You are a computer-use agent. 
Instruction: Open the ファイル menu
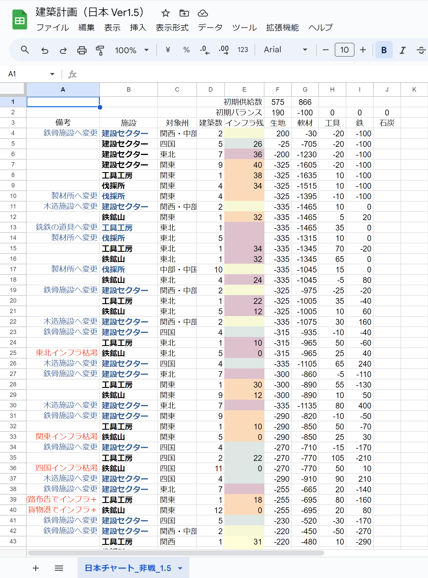tap(53, 28)
